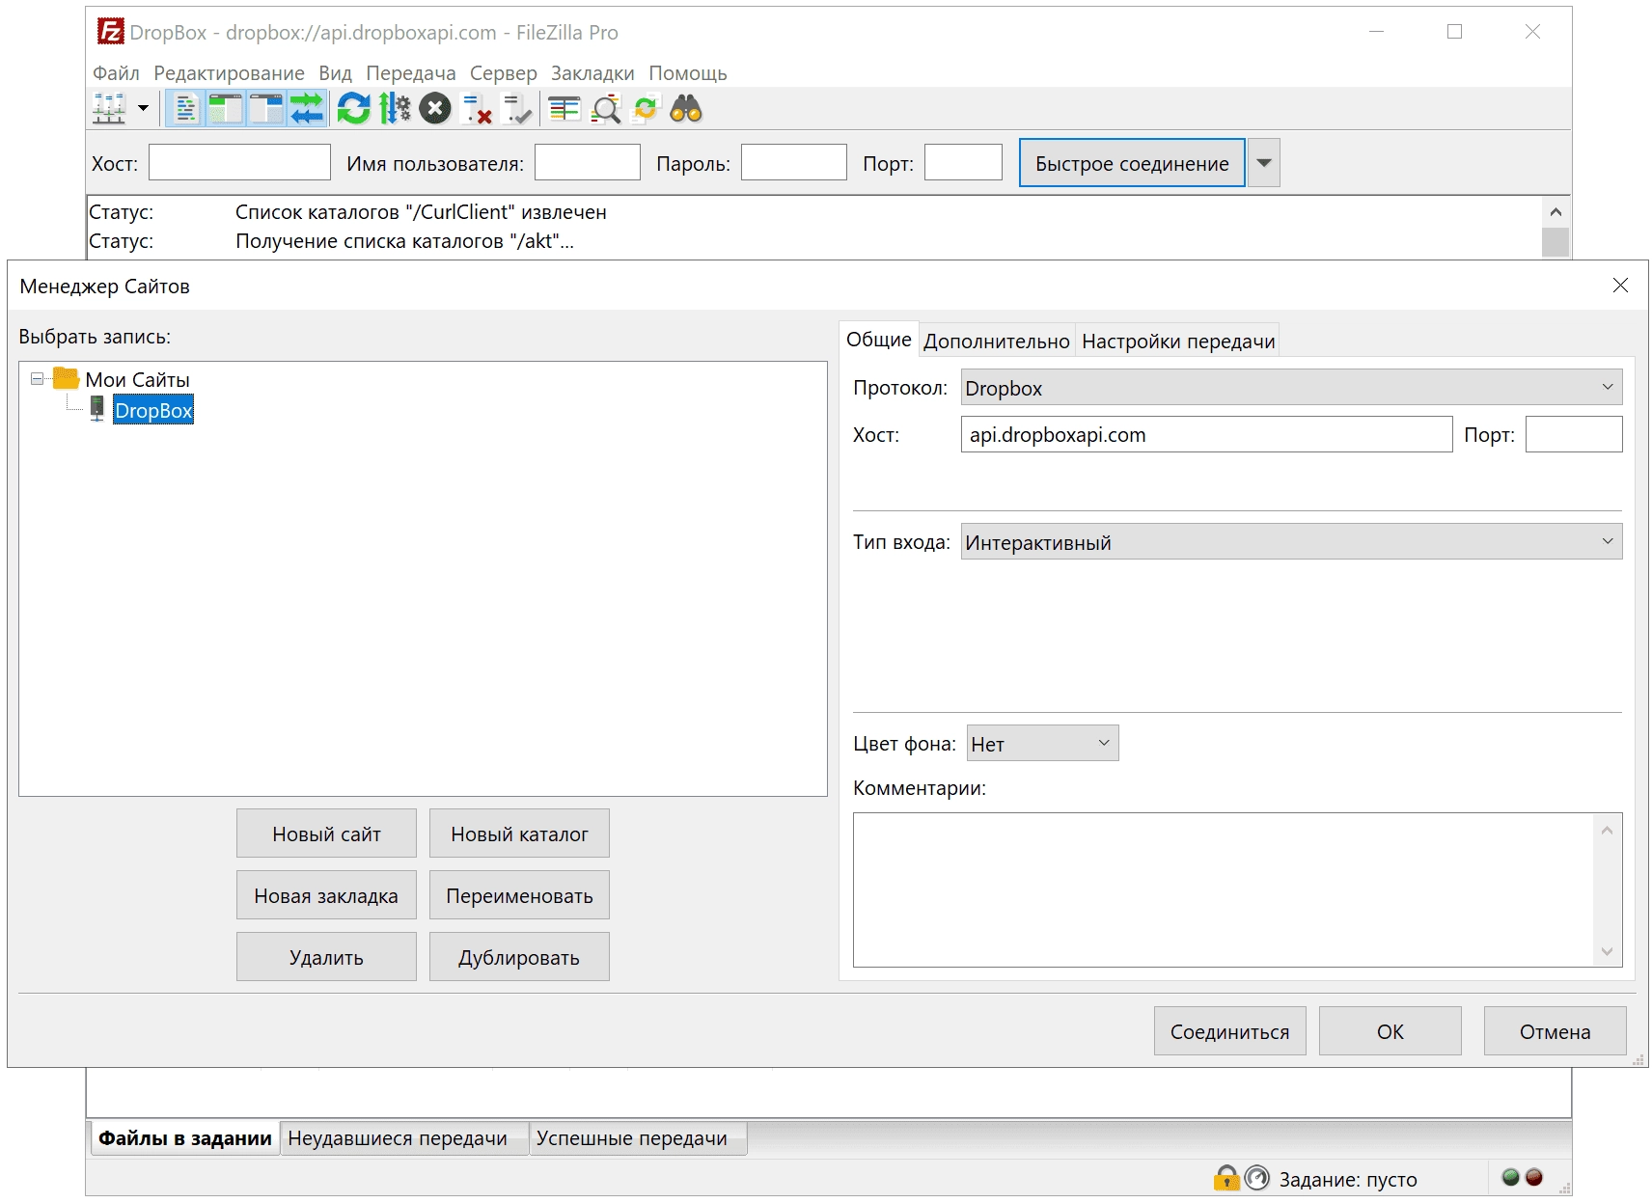Open the Помощь menu
1652x1203 pixels.
click(687, 73)
